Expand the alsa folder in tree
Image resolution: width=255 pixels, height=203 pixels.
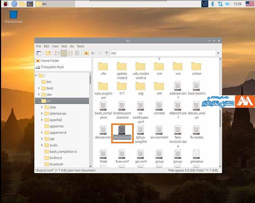(42, 107)
